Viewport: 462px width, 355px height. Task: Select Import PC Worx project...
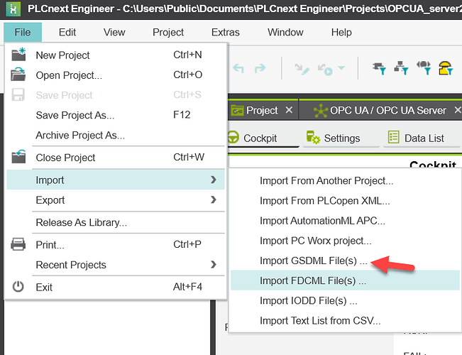tap(345, 241)
